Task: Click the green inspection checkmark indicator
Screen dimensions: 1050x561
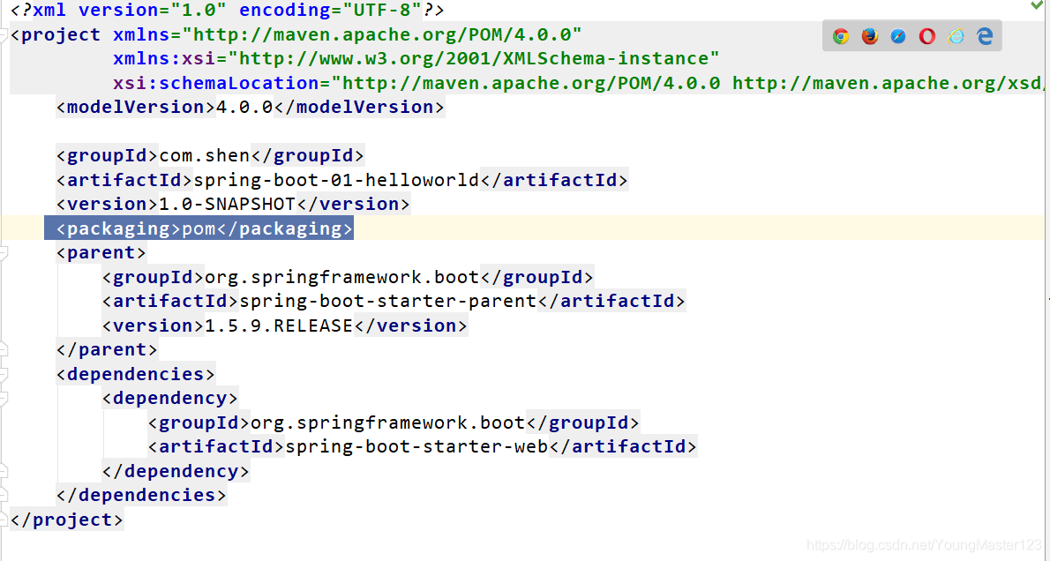Action: (x=1037, y=5)
